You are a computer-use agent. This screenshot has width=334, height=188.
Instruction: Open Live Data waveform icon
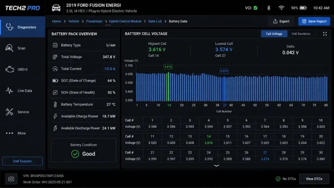(9, 91)
